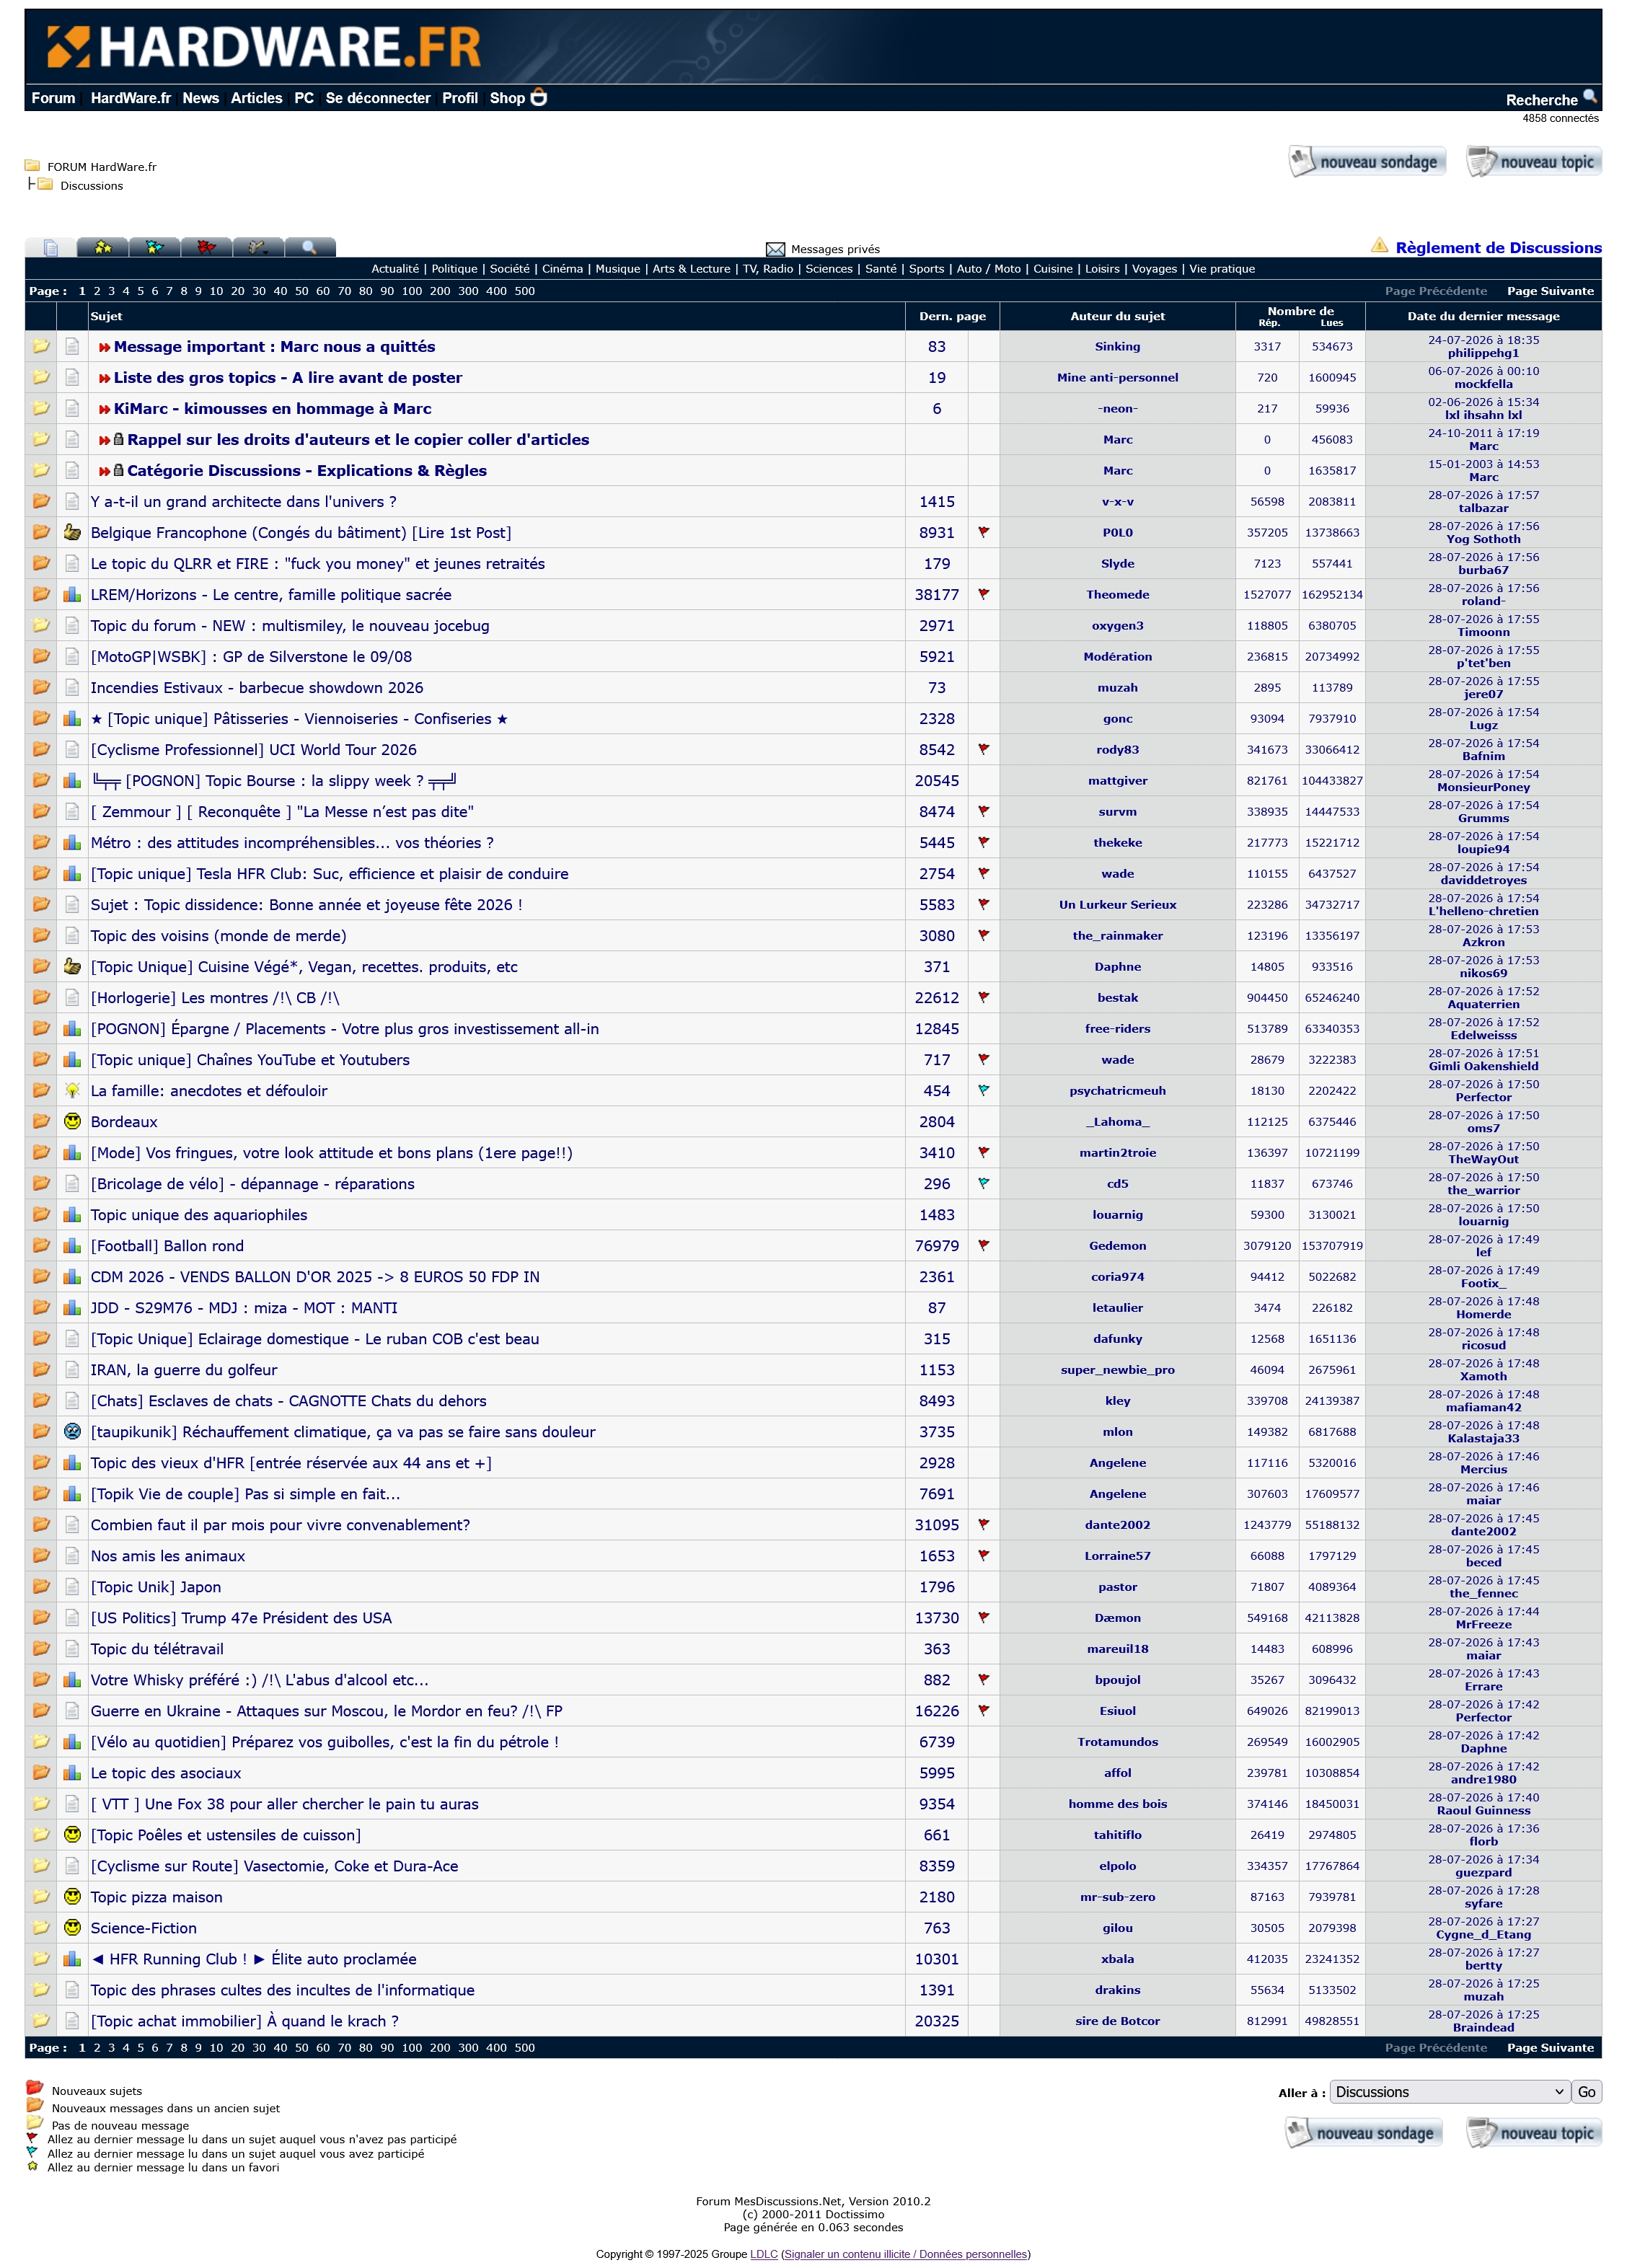Click the thumbs-up icon on Cuisine Végé row
1627x2268 pixels.
pos(72,966)
